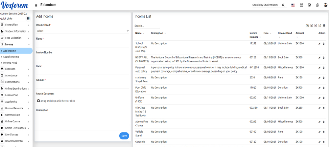Click the hamburger menu icon beside Edumium
Screen dimensions: 329x147
click(36, 5)
